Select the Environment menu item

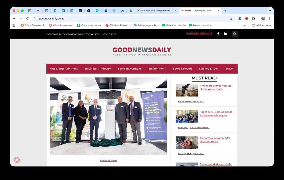pos(157,69)
